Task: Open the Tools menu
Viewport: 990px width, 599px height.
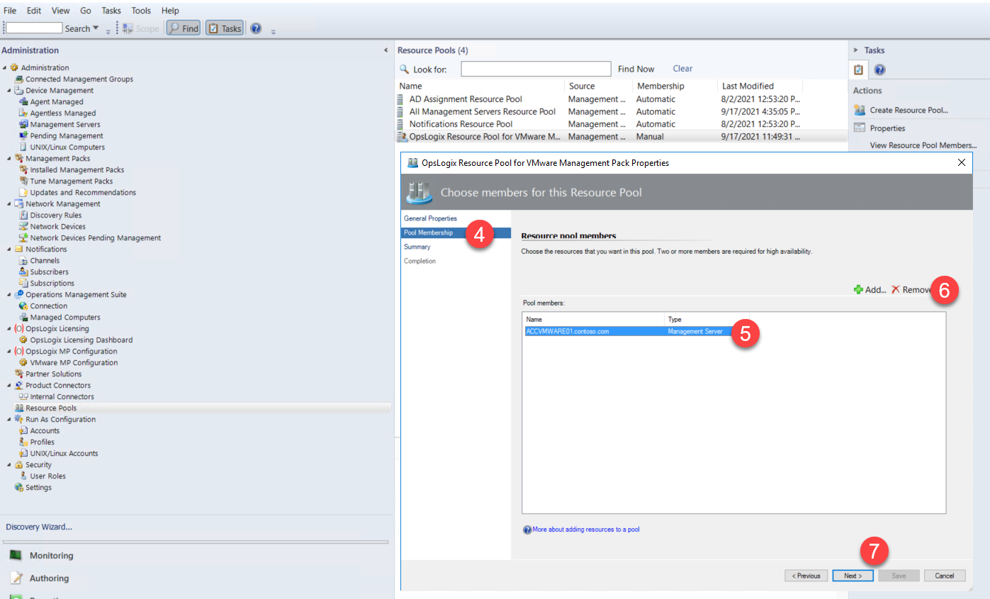Action: pos(141,11)
